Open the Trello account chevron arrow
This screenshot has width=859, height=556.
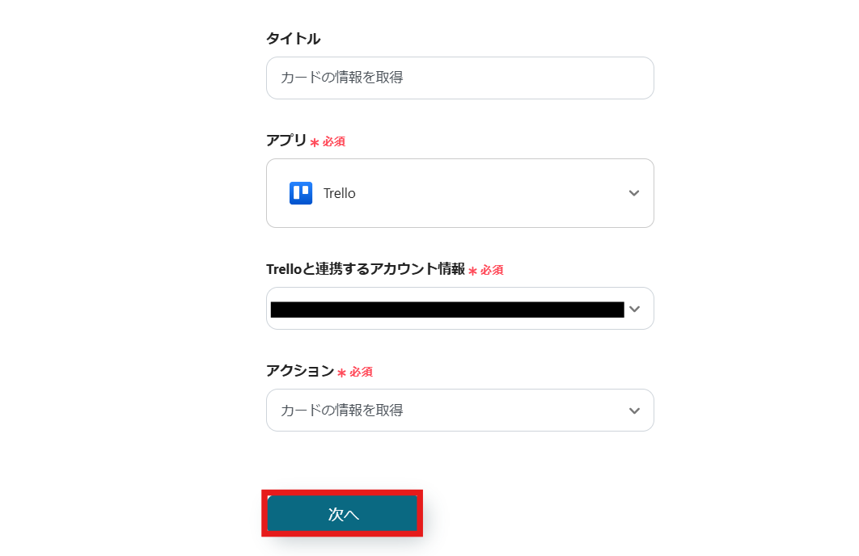pos(634,309)
